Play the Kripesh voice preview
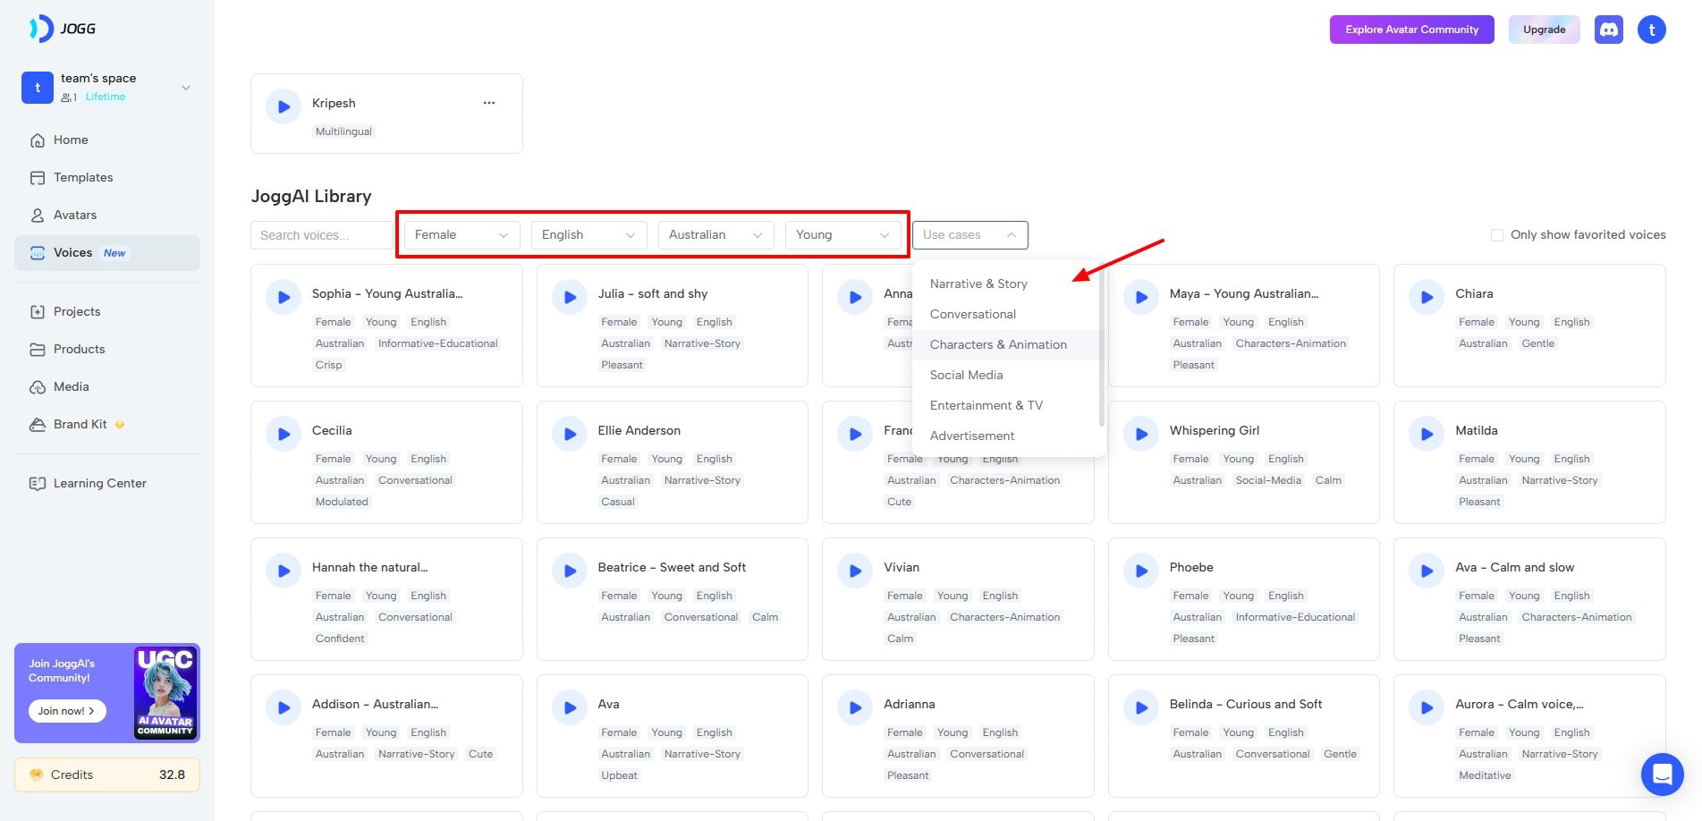Image resolution: width=1702 pixels, height=821 pixels. point(284,107)
